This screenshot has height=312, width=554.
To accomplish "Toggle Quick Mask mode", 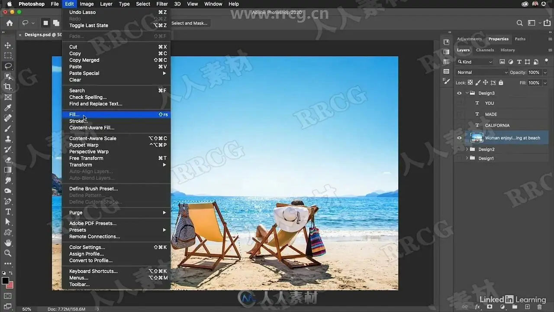I will [8, 296].
